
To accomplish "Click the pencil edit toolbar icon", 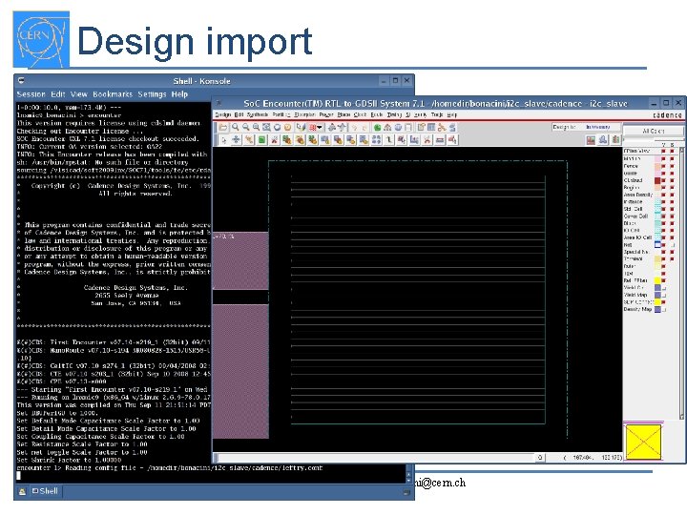I will (301, 128).
